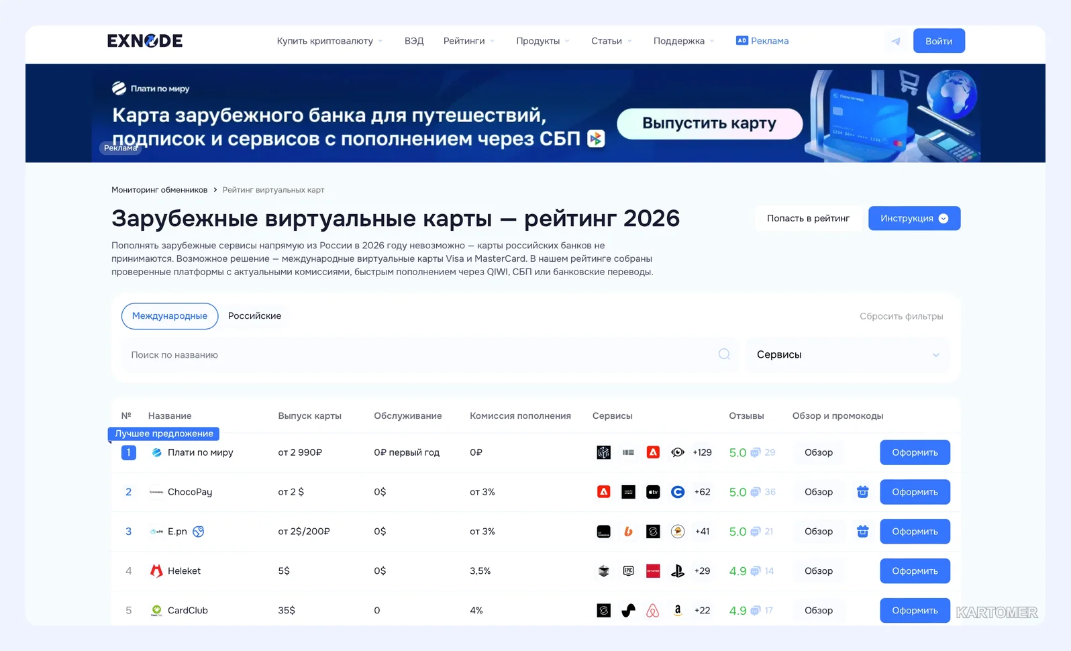
Task: Click the search magnifier icon
Action: 724,354
